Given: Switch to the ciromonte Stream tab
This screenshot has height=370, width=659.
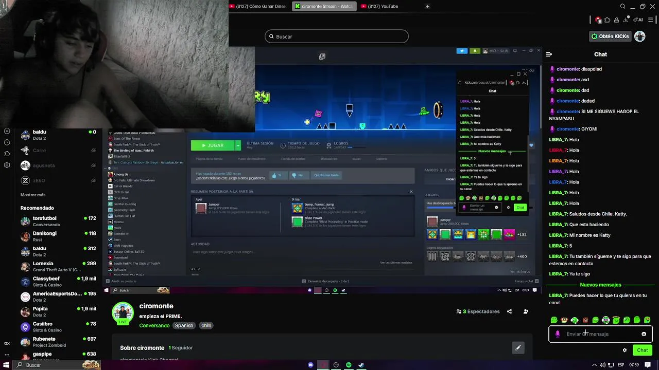Looking at the screenshot, I should pyautogui.click(x=323, y=6).
